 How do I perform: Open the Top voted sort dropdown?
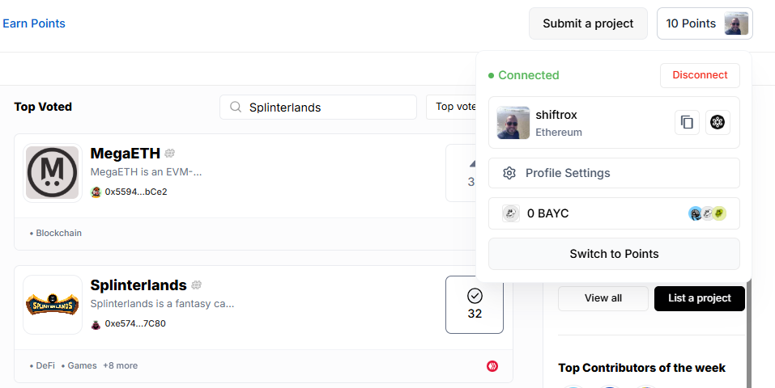click(x=451, y=108)
